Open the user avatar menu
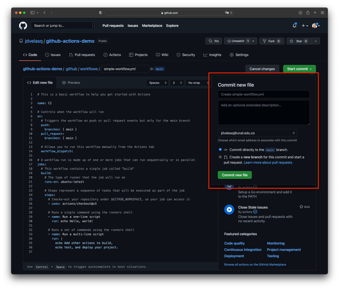This screenshot has width=339, height=289. point(316,25)
